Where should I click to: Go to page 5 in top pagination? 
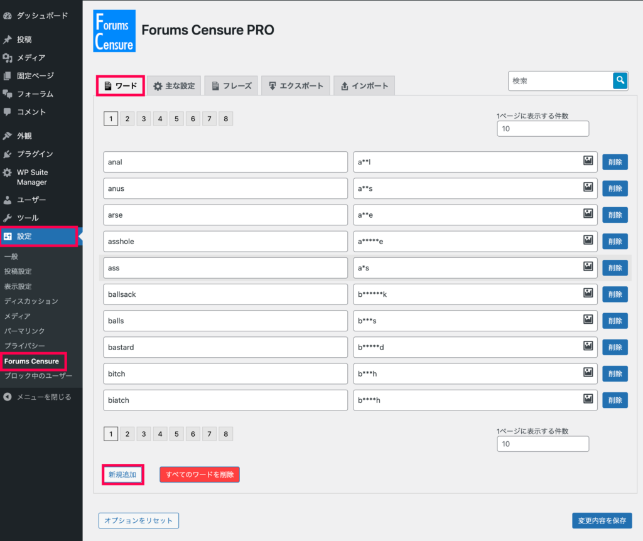[176, 119]
